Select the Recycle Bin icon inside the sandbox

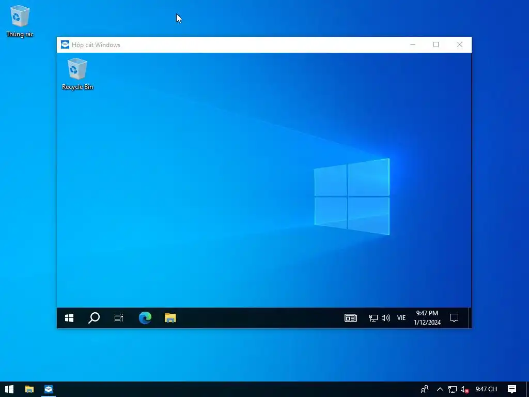77,74
